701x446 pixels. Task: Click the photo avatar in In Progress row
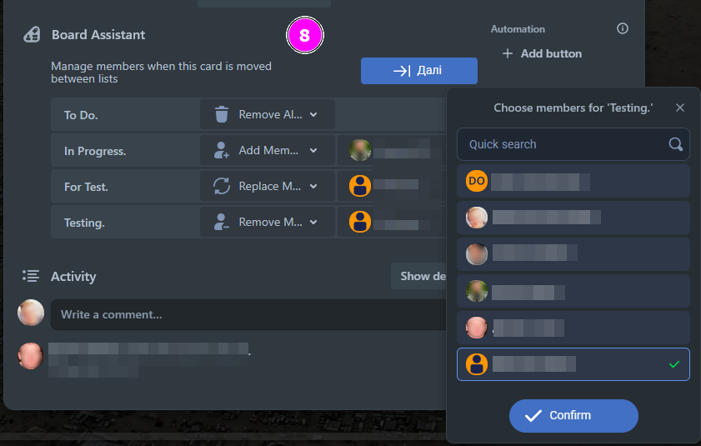tap(360, 150)
